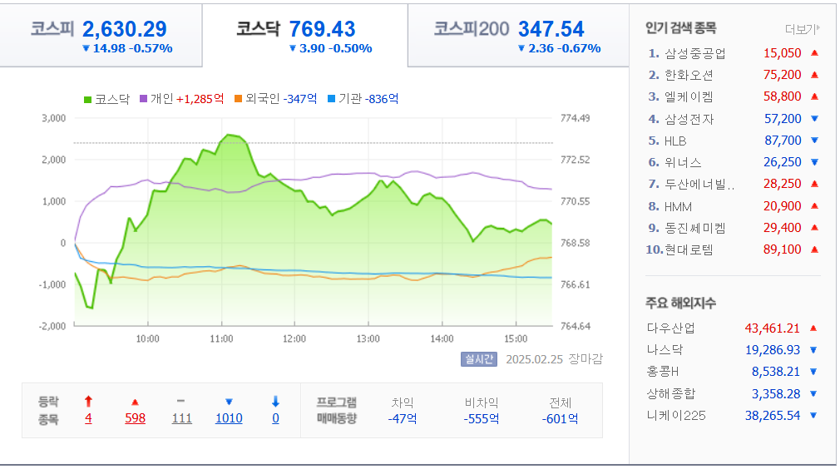Click the 프로그램 매매동향 label
The image size is (840, 469).
(x=337, y=411)
